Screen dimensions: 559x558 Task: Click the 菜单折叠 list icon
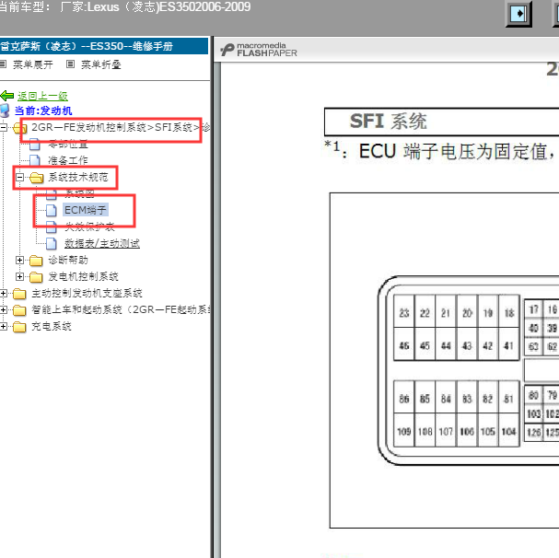pyautogui.click(x=70, y=64)
